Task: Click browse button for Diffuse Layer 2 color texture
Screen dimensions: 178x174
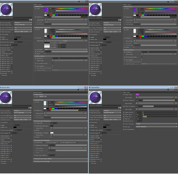Action: [x=175, y=20]
